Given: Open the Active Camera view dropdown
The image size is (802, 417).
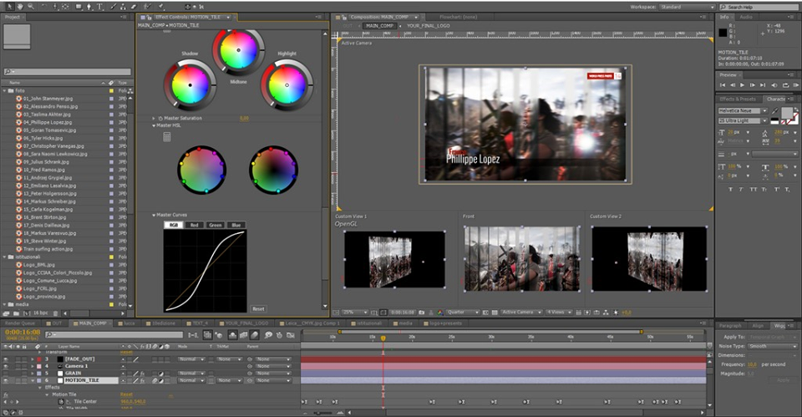Looking at the screenshot, I should point(520,312).
